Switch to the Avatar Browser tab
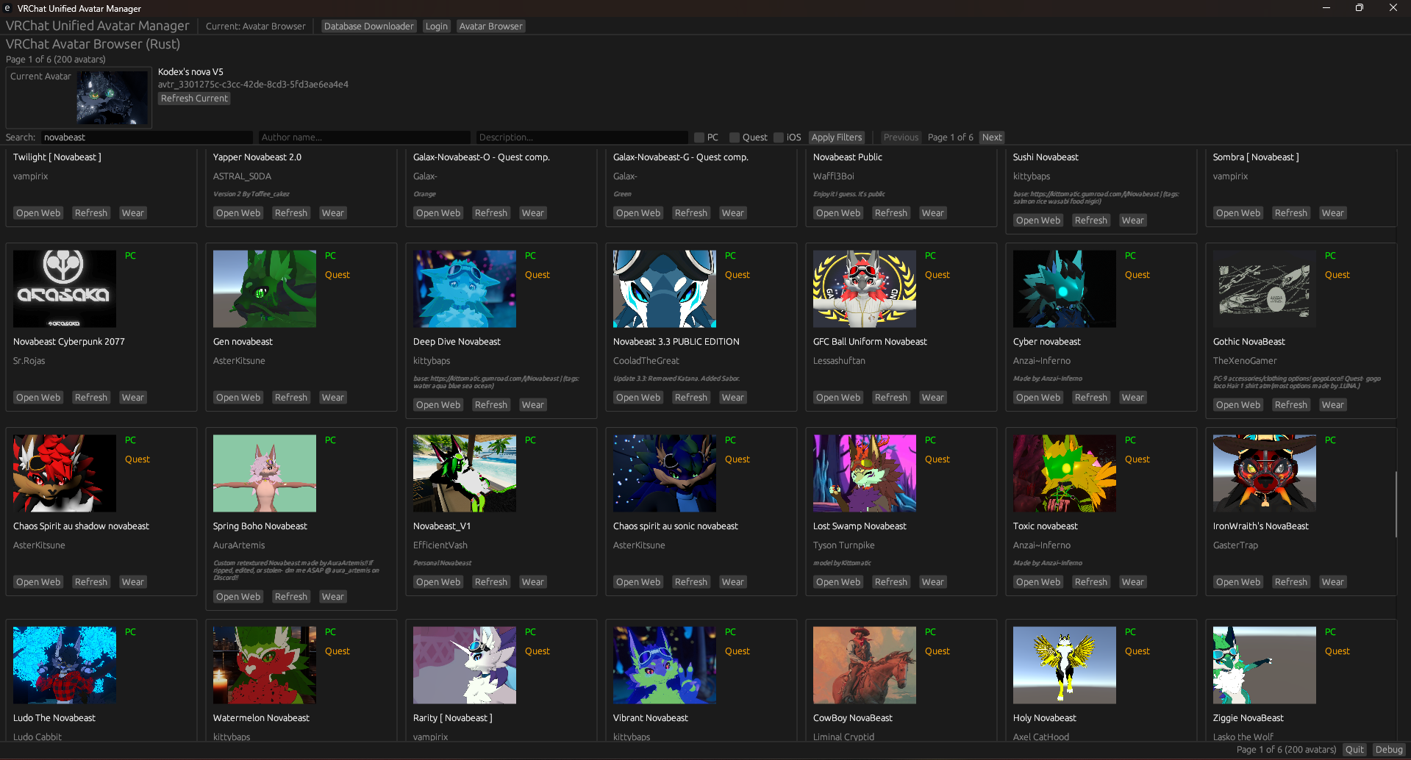The height and width of the screenshot is (760, 1411). 490,26
